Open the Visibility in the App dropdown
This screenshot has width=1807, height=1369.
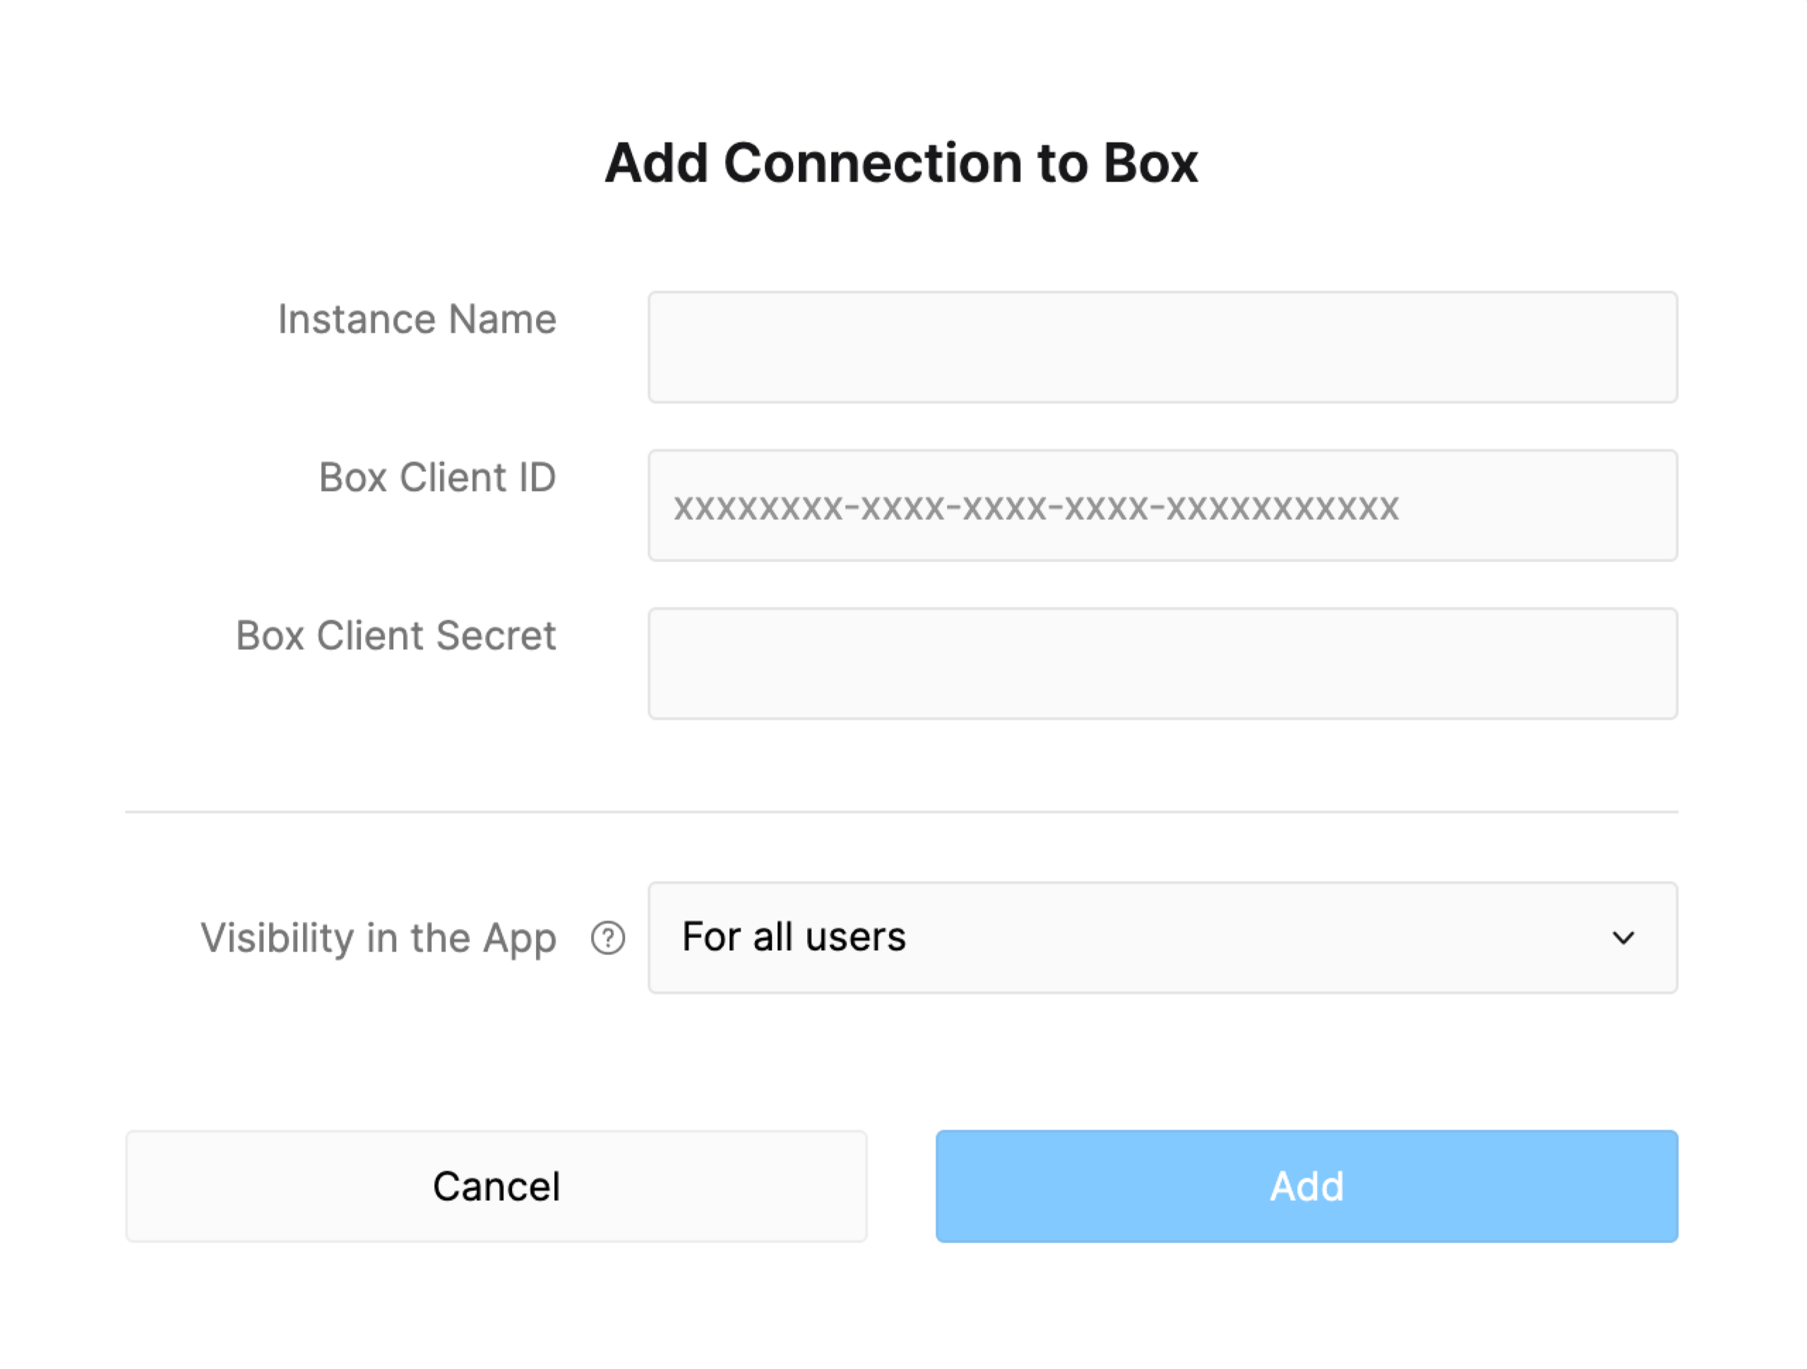click(x=1162, y=937)
